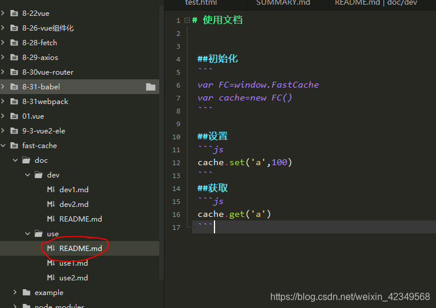Click code line cache.set('a',100)
Image resolution: width=436 pixels, height=308 pixels.
(x=245, y=162)
